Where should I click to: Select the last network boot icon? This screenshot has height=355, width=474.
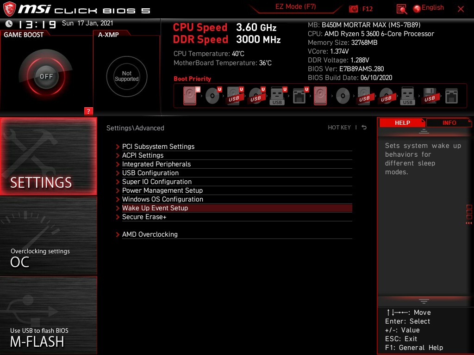(451, 96)
